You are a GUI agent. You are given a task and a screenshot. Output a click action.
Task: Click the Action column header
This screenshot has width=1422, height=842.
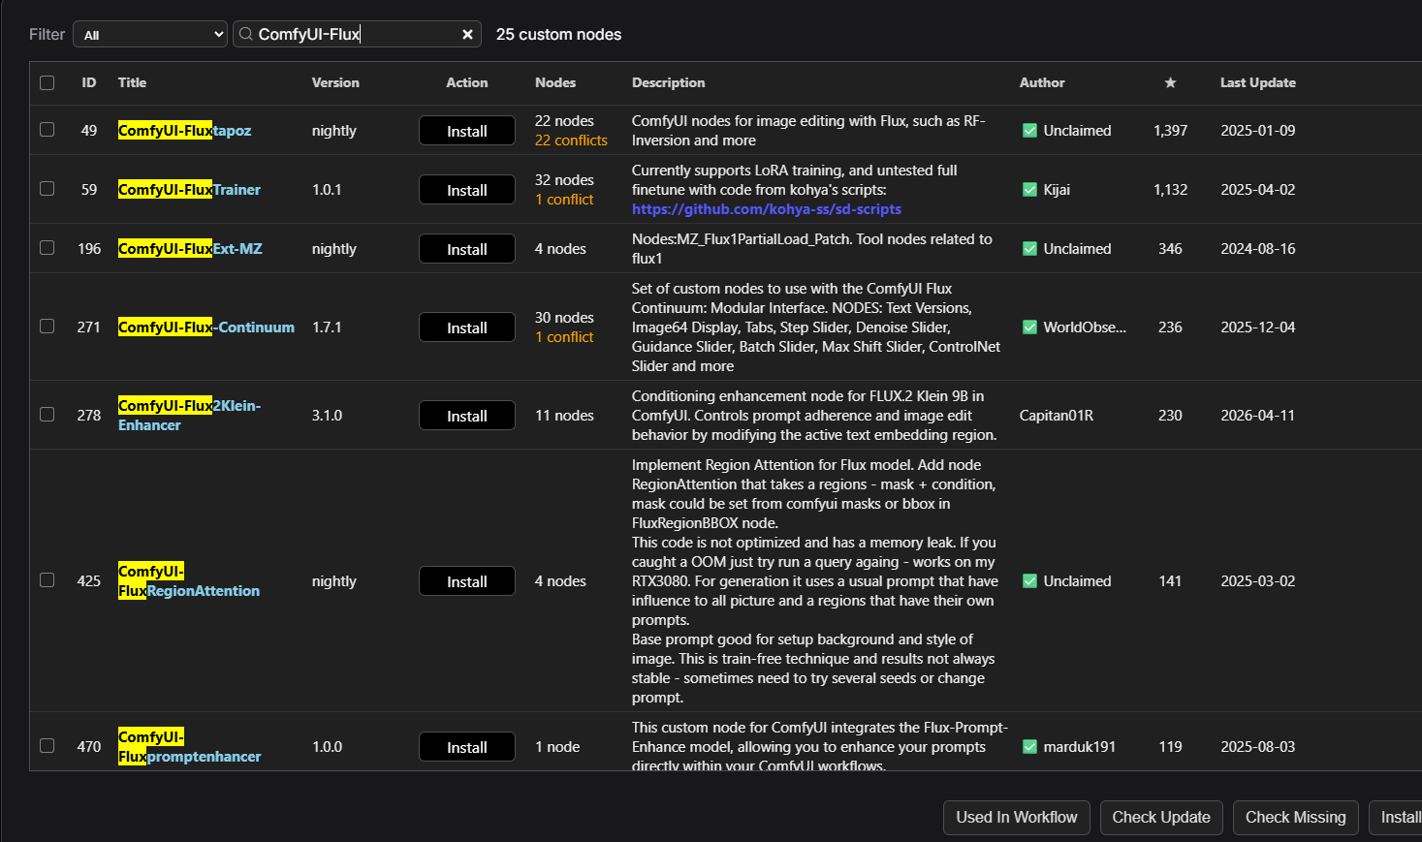tap(467, 82)
